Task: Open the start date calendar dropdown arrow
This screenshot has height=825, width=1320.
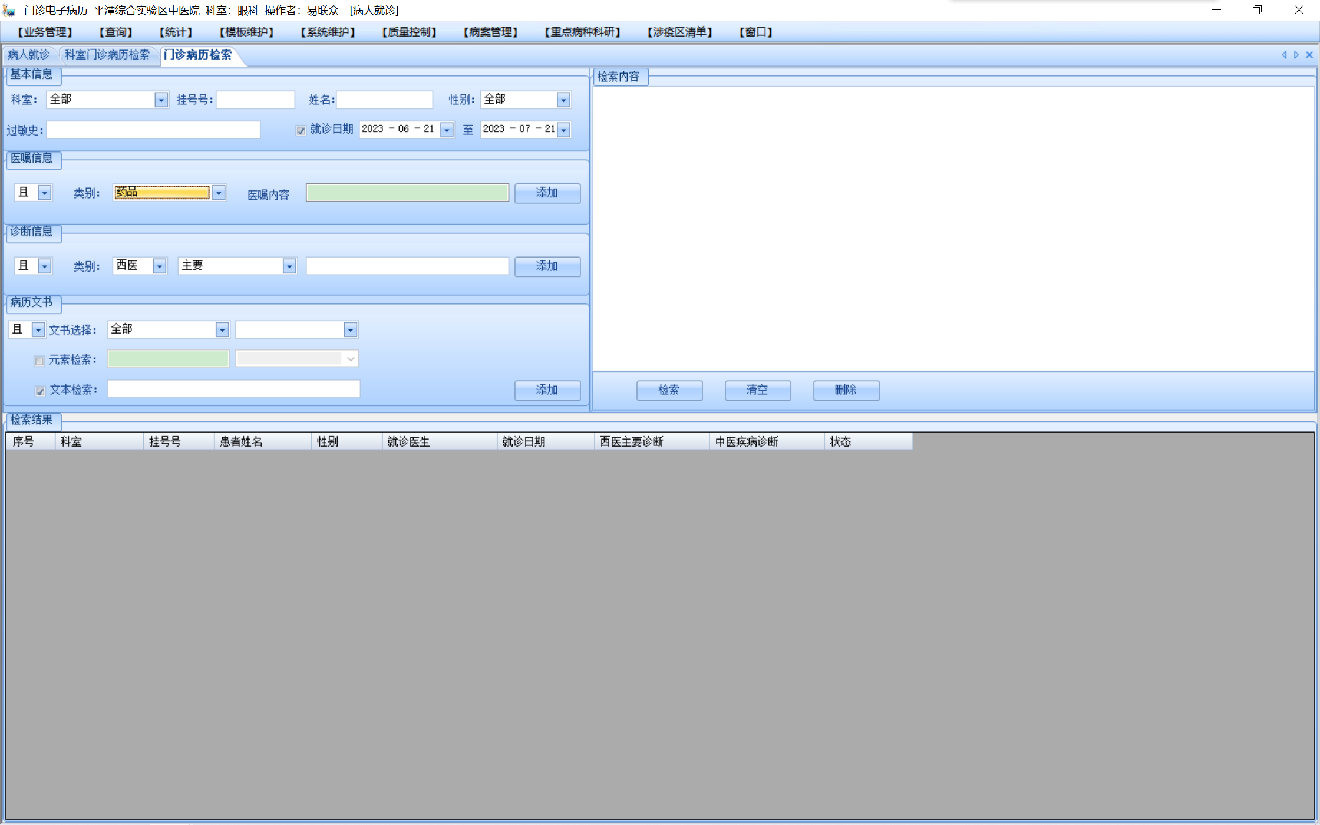Action: coord(447,130)
